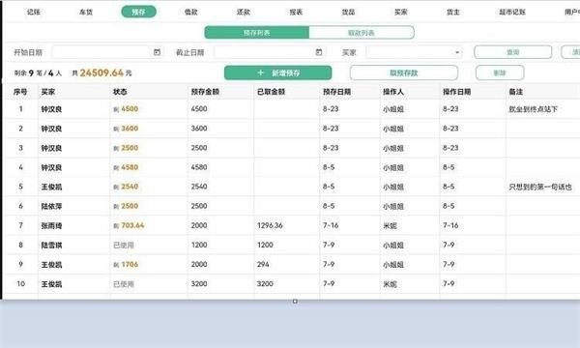
Task: Open the 截止日期 calendar picker icon
Action: coord(319,52)
